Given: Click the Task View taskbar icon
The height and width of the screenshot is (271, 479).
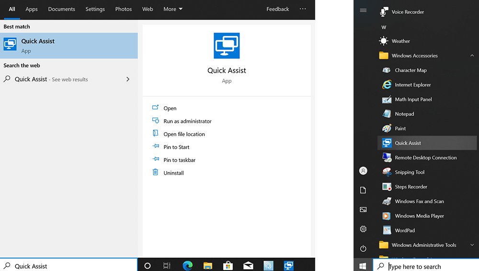Looking at the screenshot, I should click(x=167, y=266).
